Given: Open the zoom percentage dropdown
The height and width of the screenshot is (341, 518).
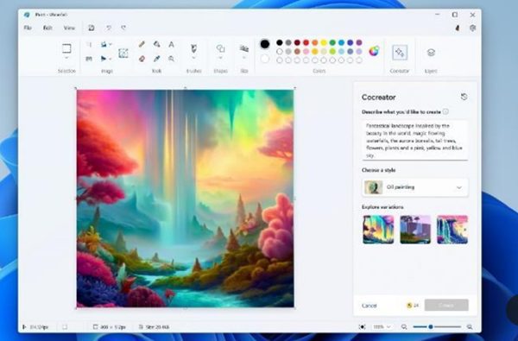Looking at the screenshot, I should [382, 327].
